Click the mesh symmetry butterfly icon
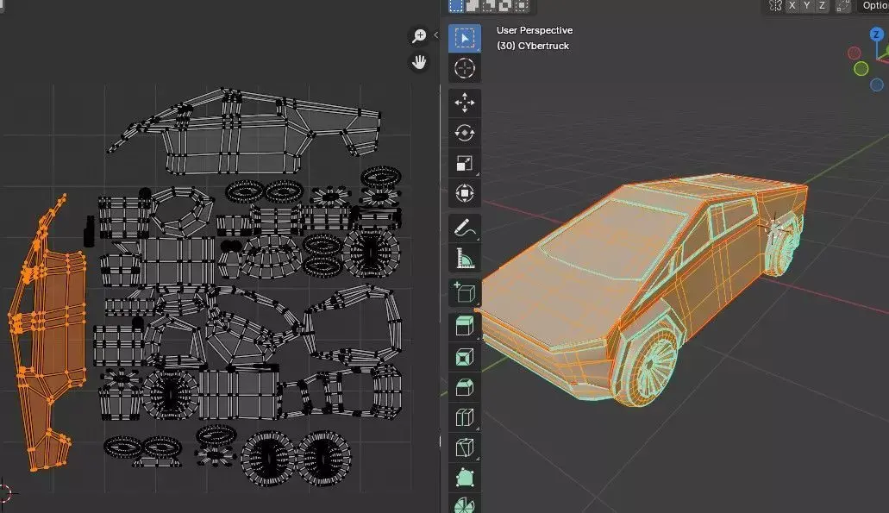This screenshot has width=889, height=513. point(775,6)
